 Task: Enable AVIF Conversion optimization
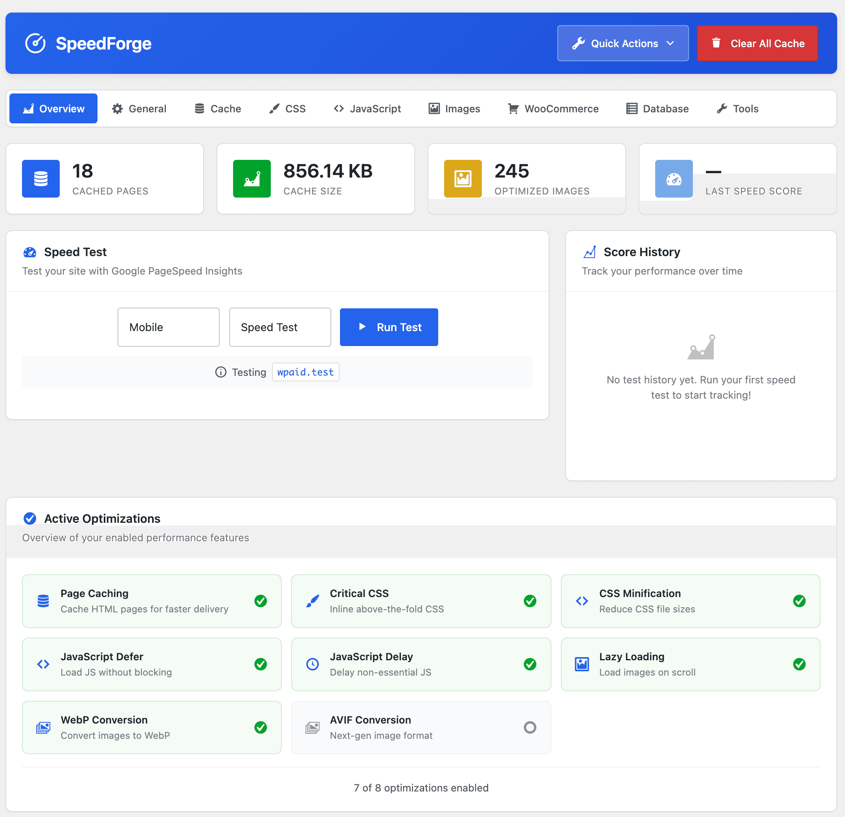pyautogui.click(x=530, y=727)
